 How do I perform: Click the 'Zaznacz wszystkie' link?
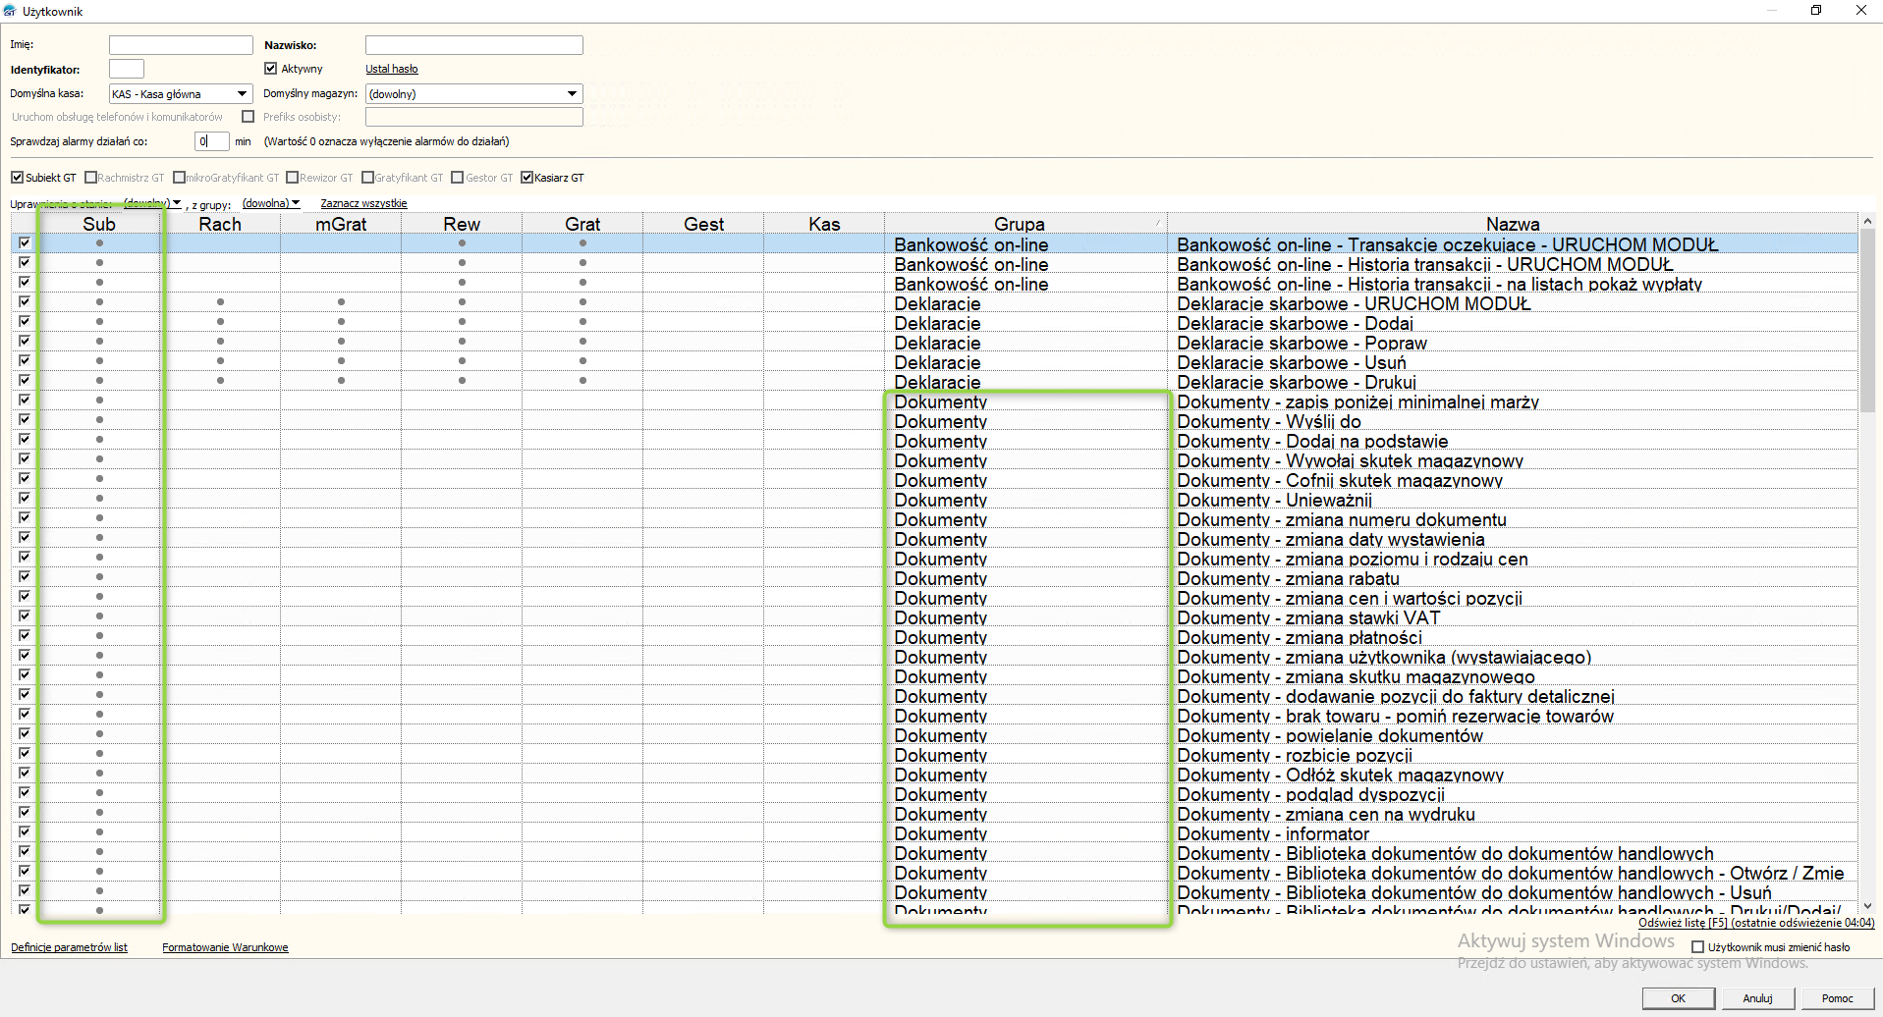point(363,203)
